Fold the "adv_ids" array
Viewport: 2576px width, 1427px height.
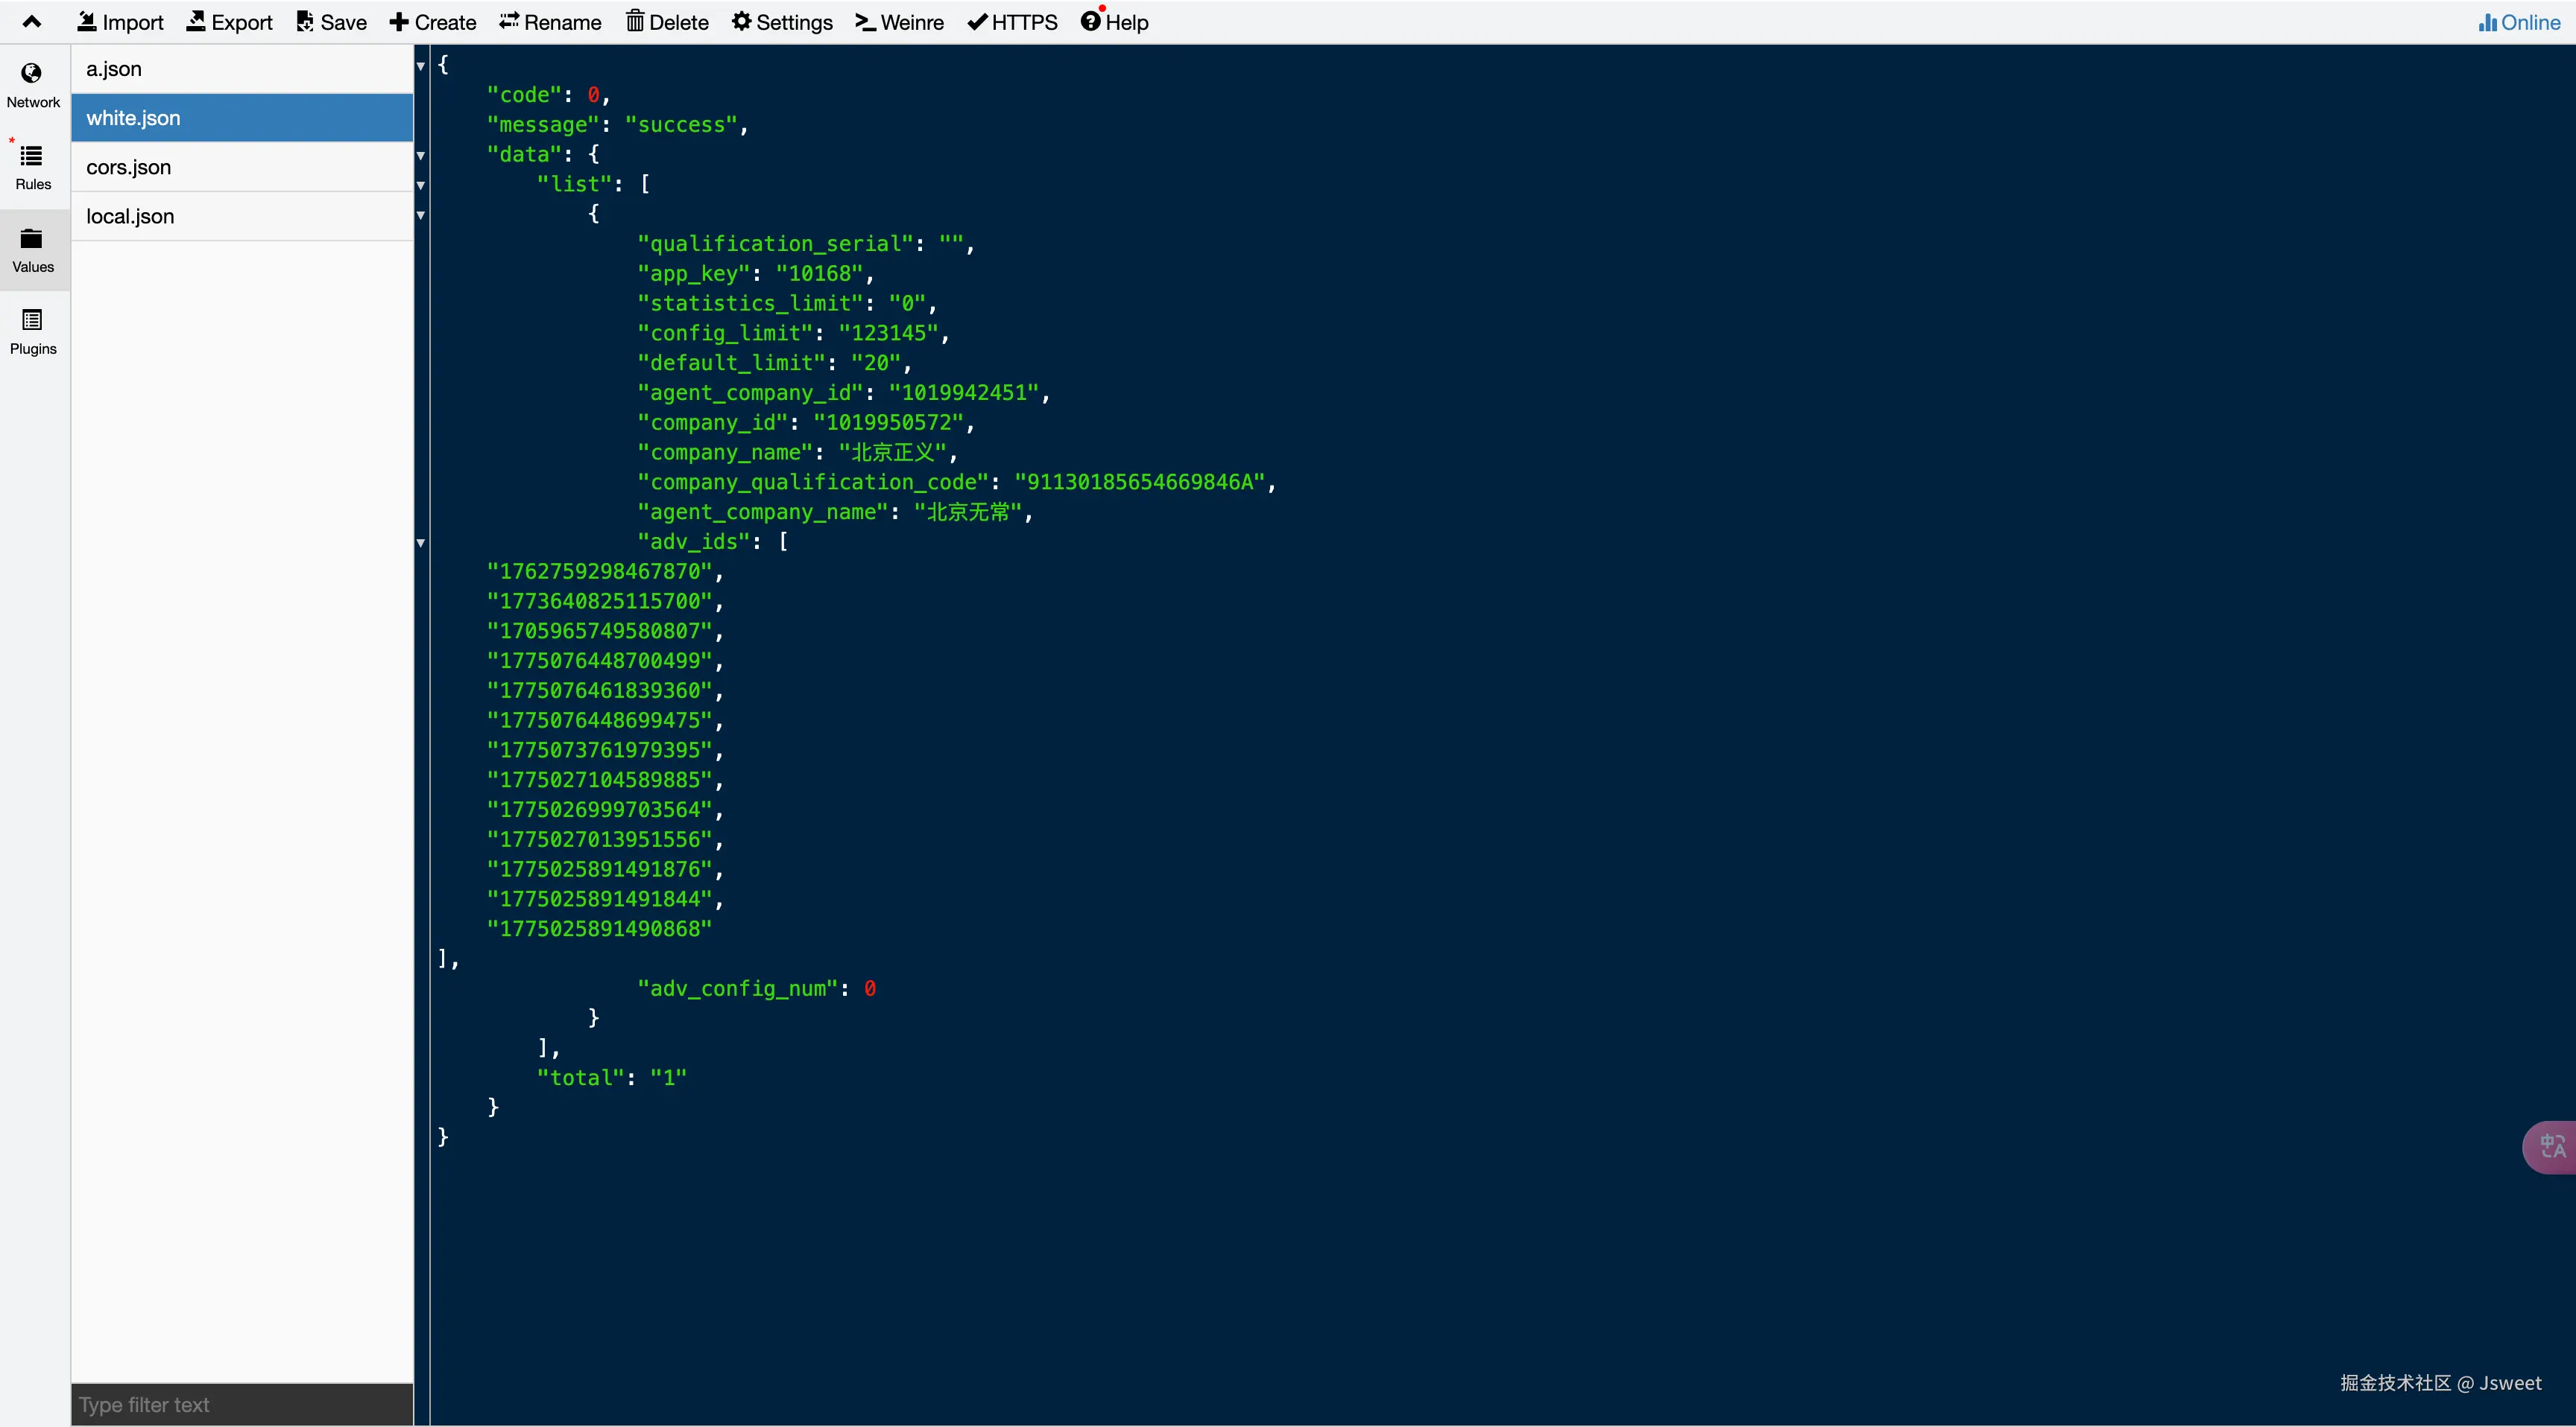(421, 543)
